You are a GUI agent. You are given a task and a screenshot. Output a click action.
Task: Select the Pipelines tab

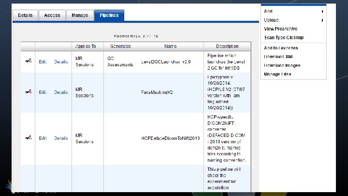109,15
